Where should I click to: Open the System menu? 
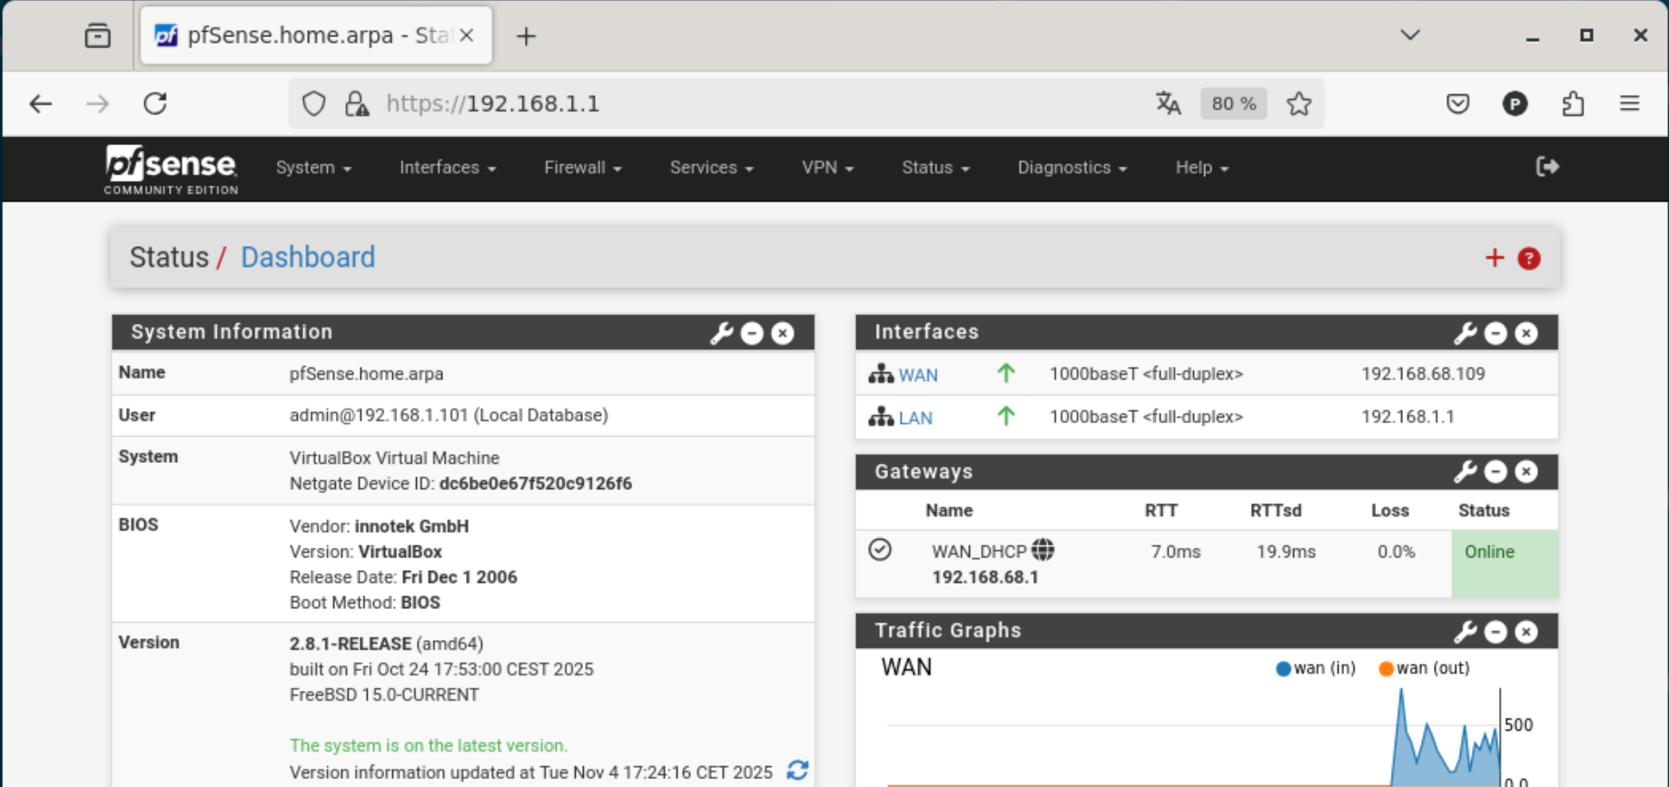(x=313, y=168)
